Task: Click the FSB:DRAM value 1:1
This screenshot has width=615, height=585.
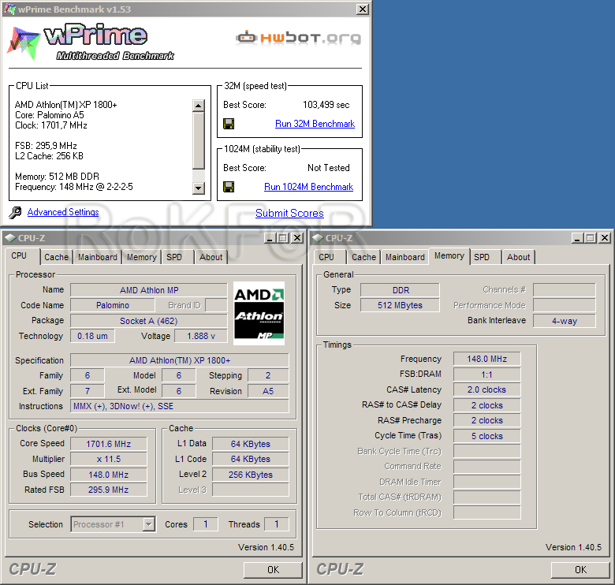Action: (487, 374)
